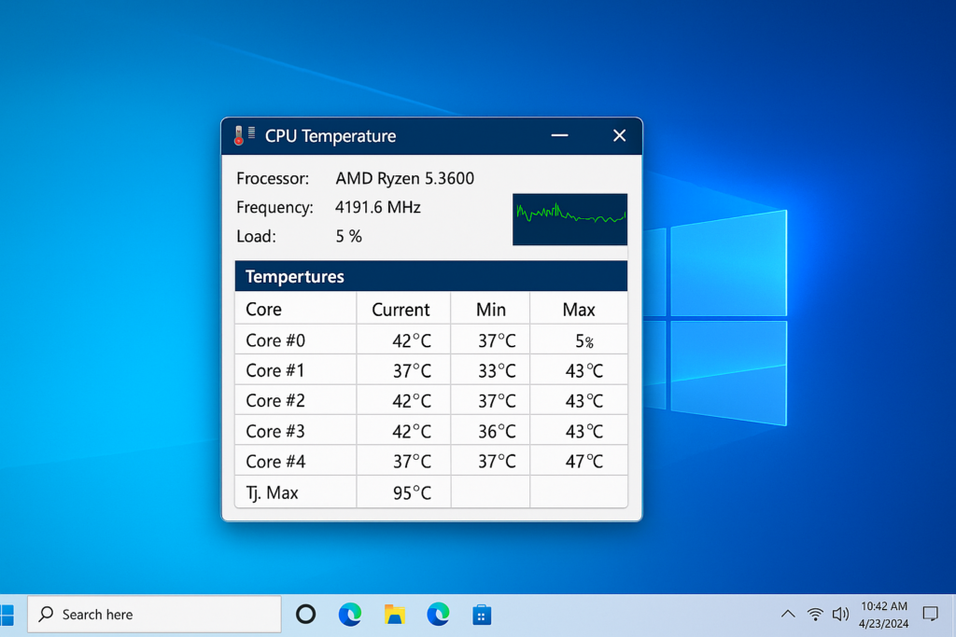Open the Windows Start menu
Image resolution: width=956 pixels, height=637 pixels.
click(7, 615)
